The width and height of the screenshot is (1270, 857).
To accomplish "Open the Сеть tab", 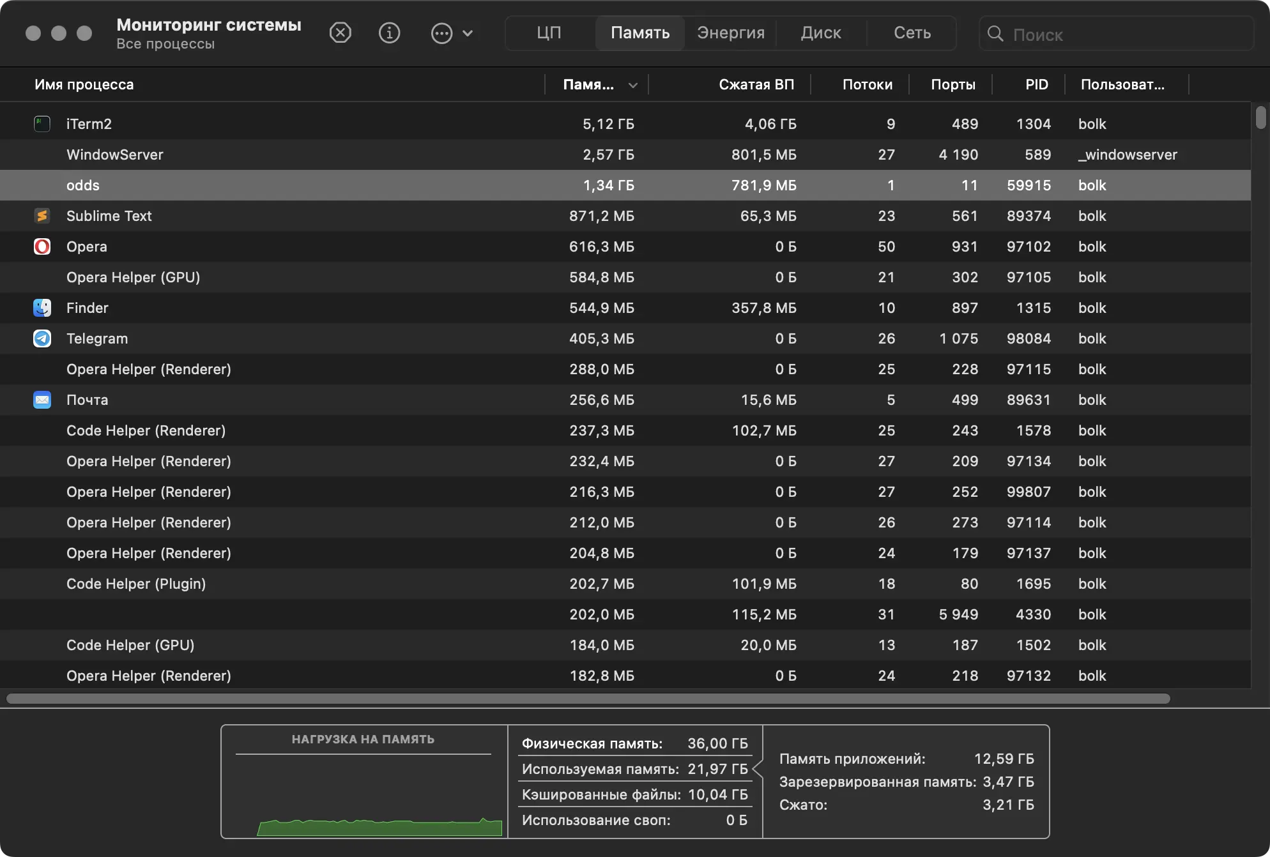I will coord(912,33).
